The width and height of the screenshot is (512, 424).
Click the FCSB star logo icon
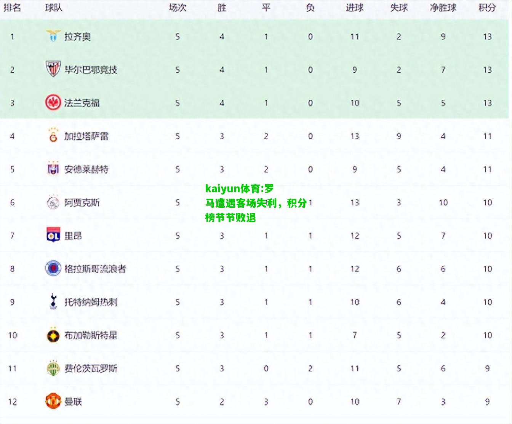click(53, 335)
